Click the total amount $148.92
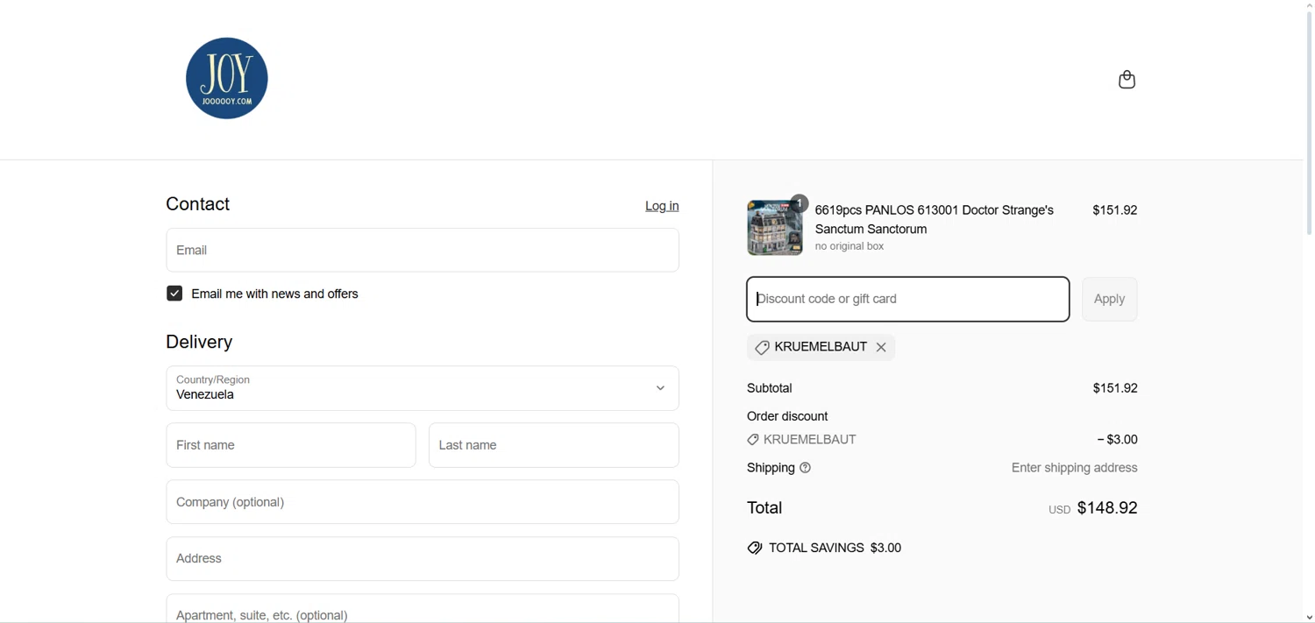1315x623 pixels. (x=1108, y=508)
